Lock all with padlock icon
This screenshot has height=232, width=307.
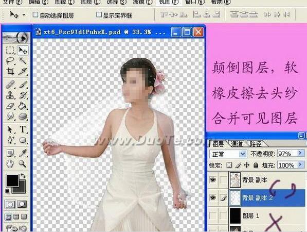[256, 165]
